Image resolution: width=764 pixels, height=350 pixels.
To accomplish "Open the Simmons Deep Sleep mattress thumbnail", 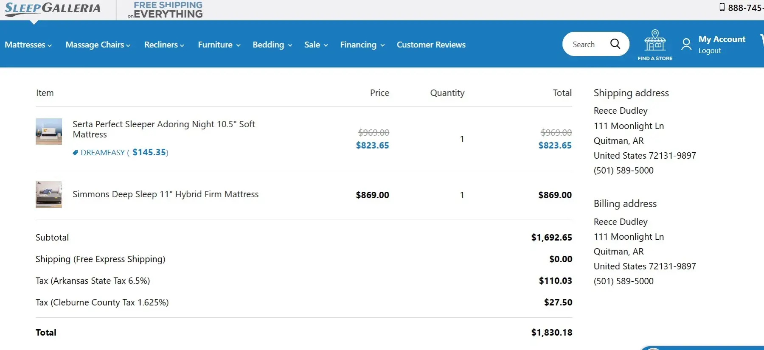I will [49, 194].
